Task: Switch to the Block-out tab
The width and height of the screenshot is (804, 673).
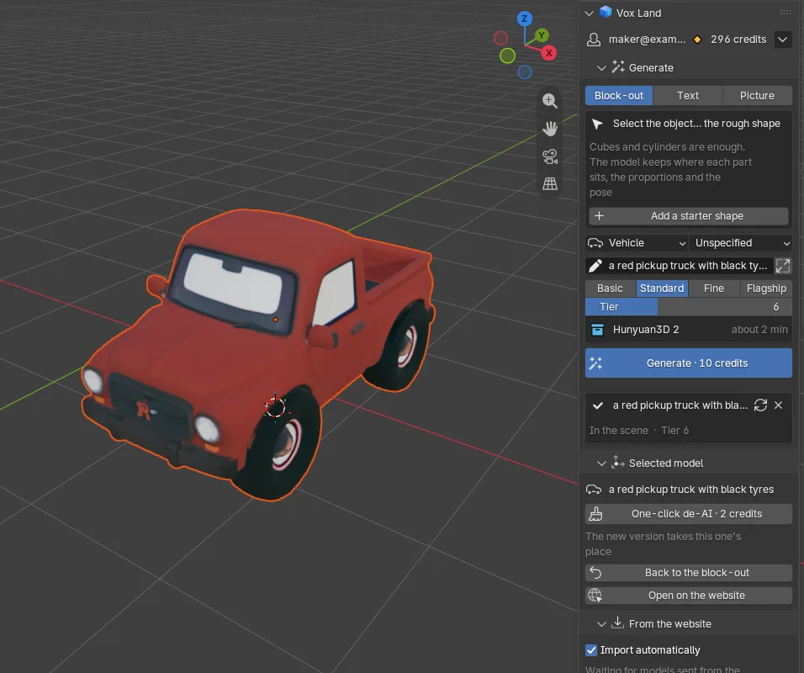Action: pos(619,95)
